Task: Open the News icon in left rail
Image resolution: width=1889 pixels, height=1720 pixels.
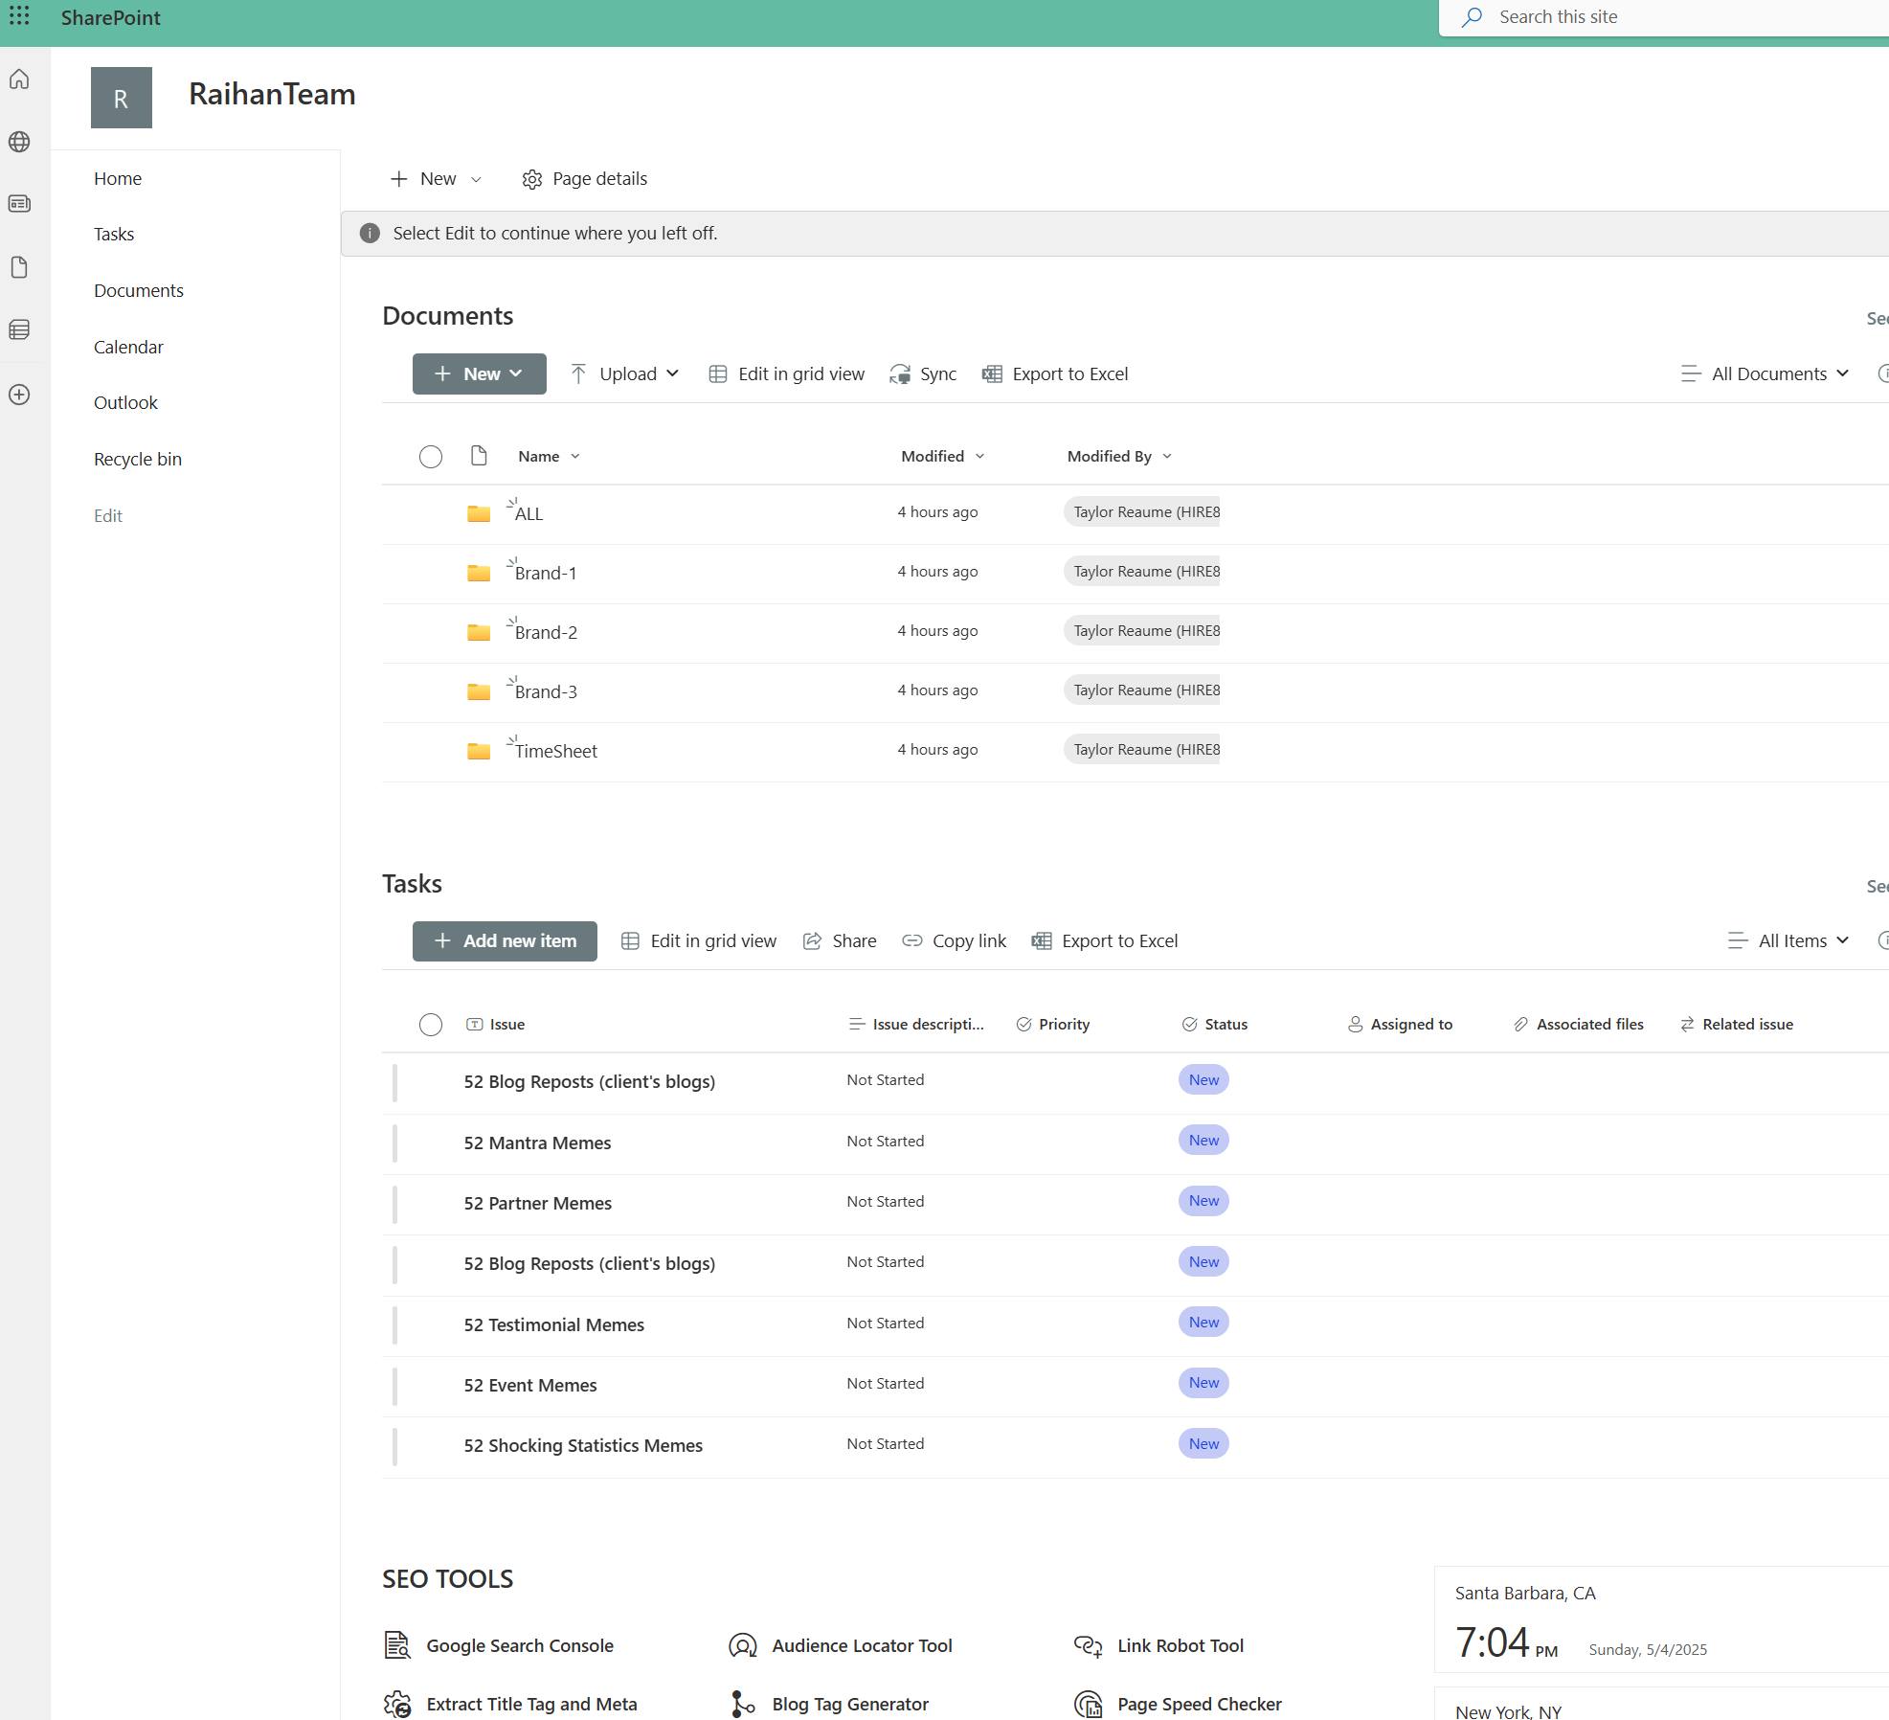Action: coord(19,204)
